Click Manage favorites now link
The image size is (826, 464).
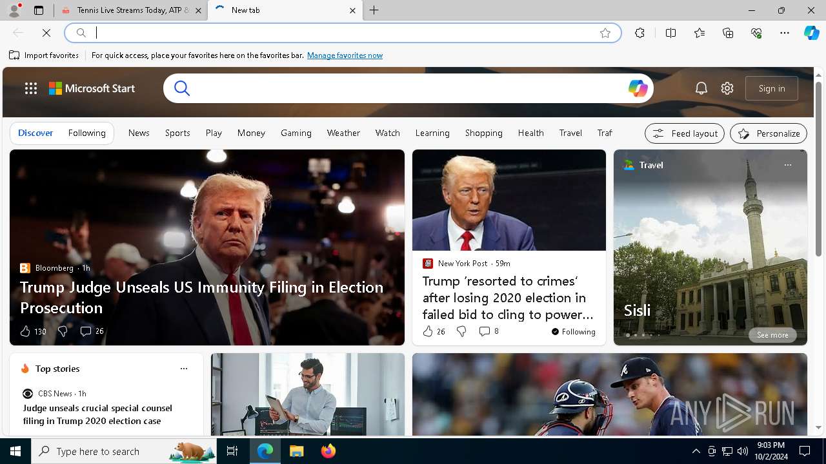[x=345, y=55]
